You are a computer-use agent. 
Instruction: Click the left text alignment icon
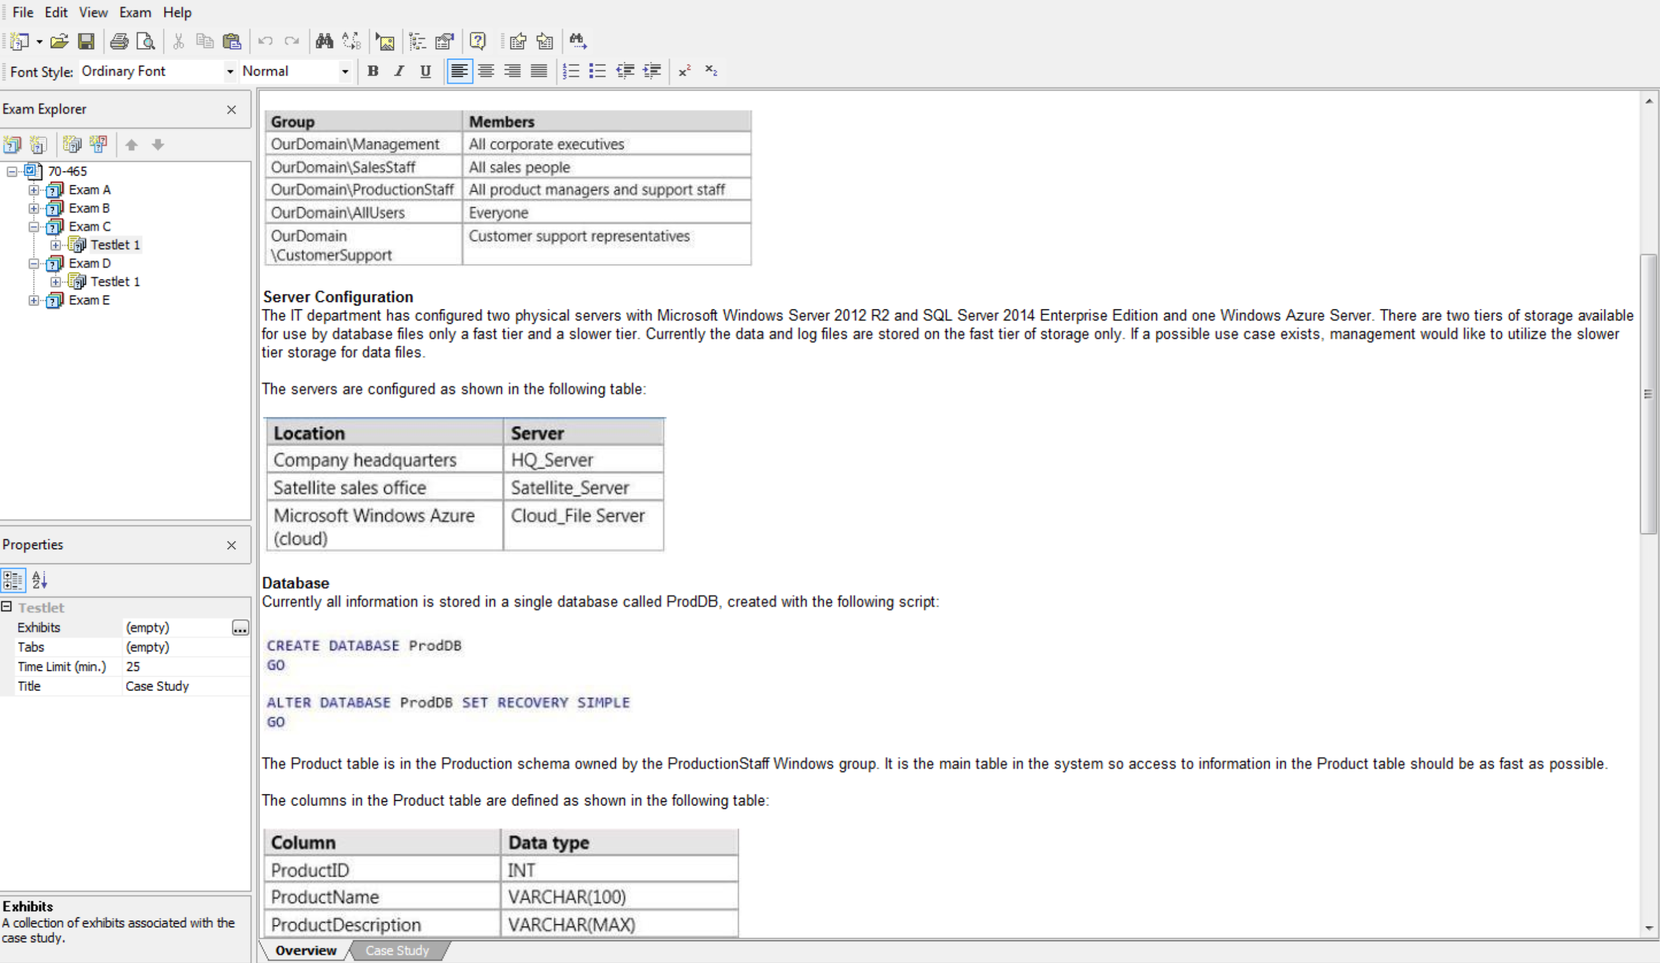[x=459, y=71]
